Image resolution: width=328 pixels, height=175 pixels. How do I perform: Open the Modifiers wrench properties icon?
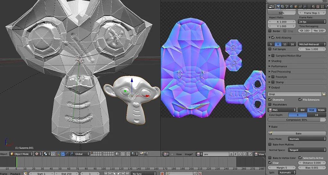pos(305,7)
